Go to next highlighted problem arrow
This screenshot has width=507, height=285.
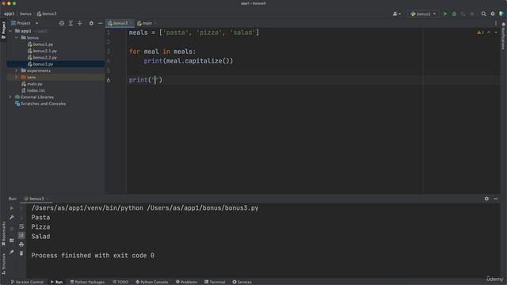[x=496, y=32]
